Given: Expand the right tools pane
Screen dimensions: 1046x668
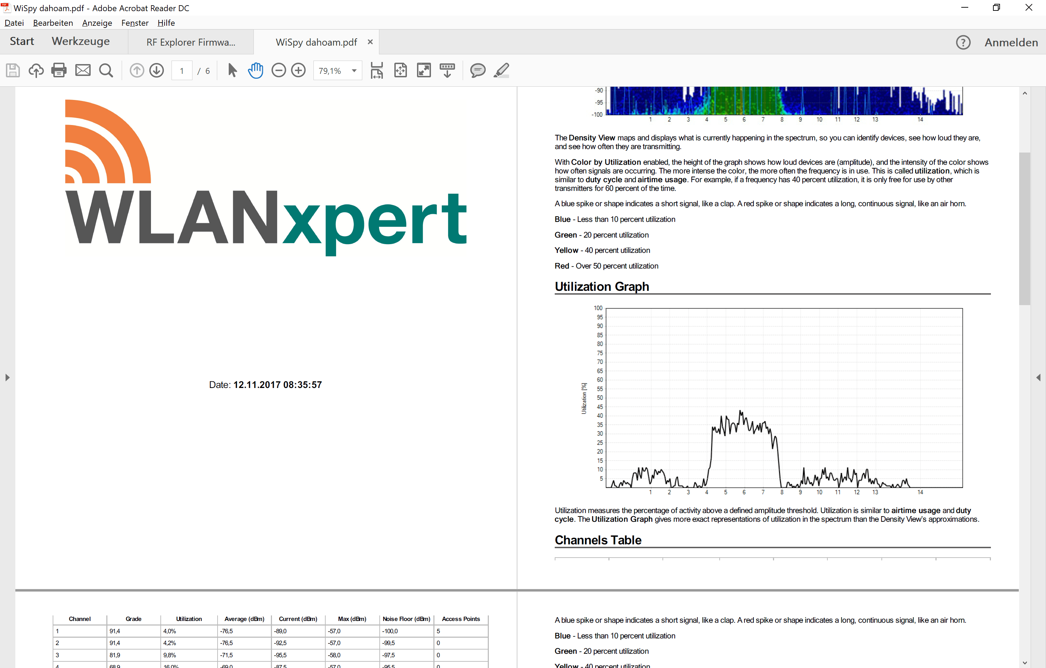Looking at the screenshot, I should point(1038,378).
